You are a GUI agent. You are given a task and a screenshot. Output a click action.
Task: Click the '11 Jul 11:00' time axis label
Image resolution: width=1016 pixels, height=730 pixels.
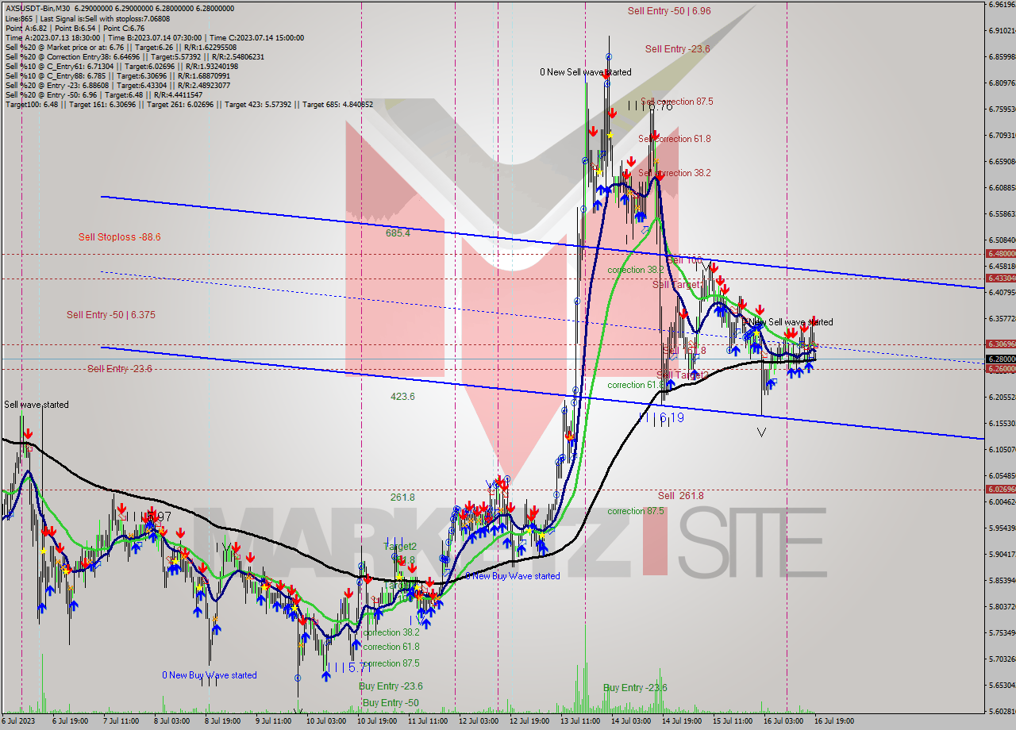[427, 721]
